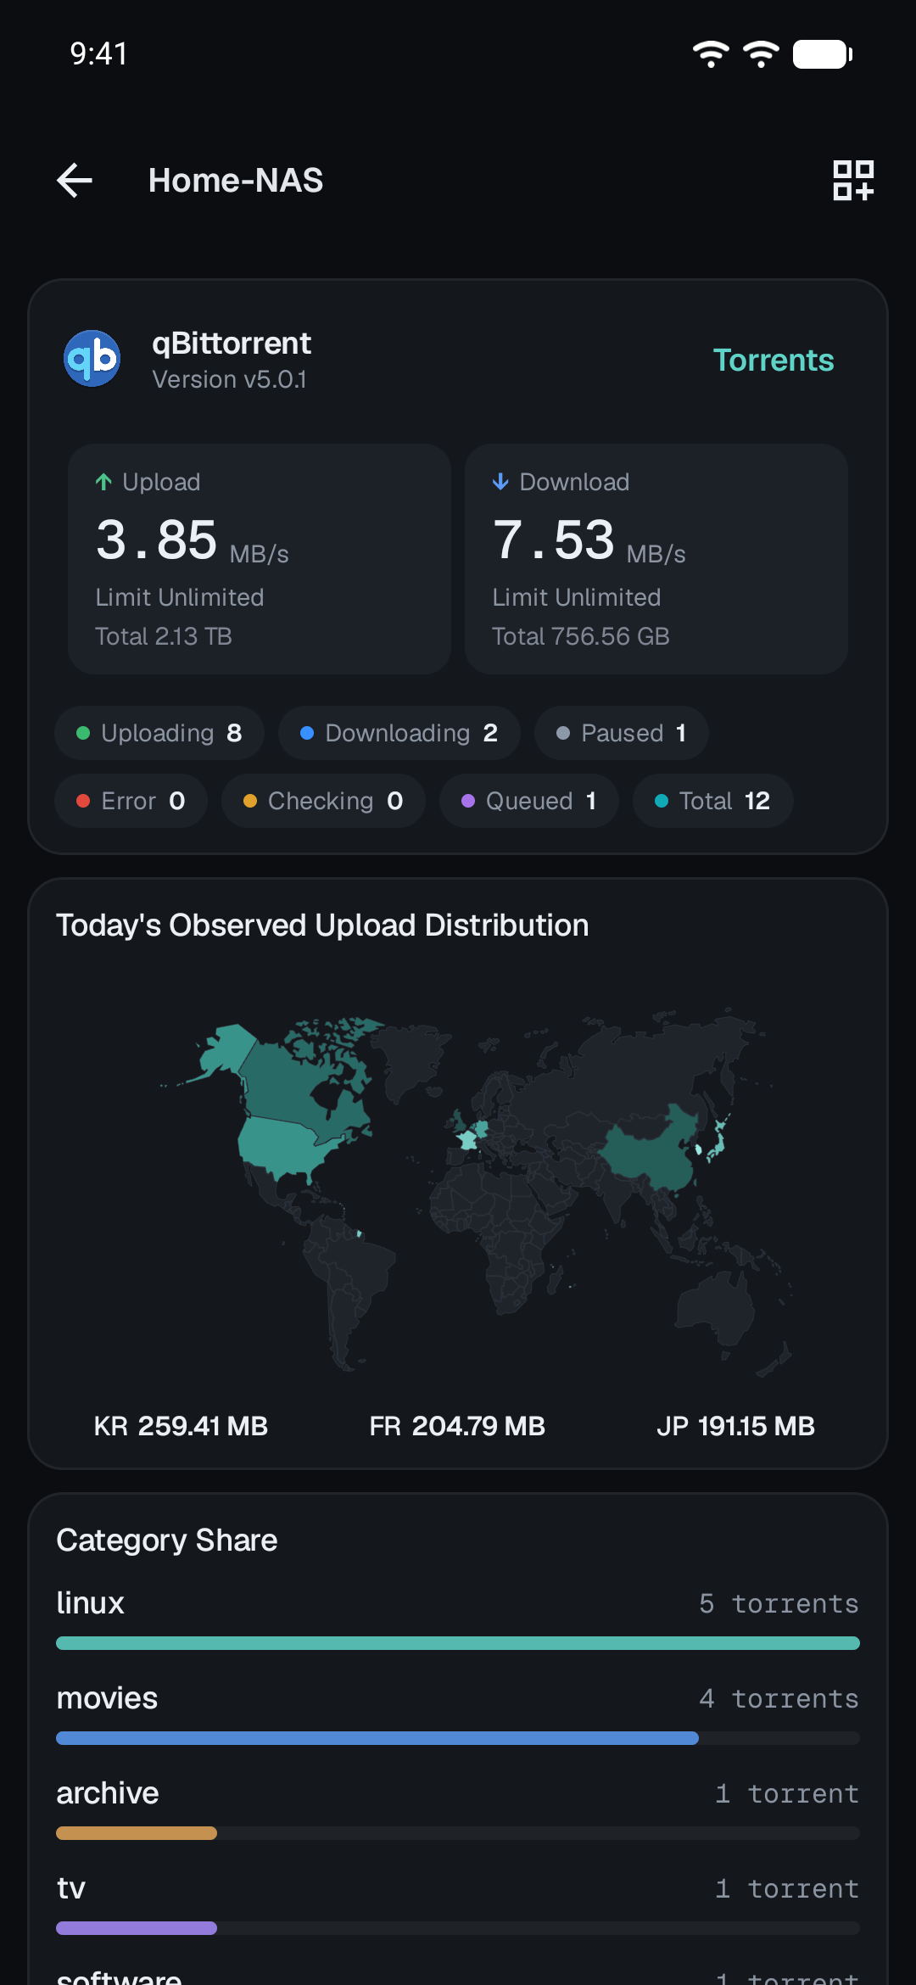The width and height of the screenshot is (916, 1985).
Task: Select the Uploading 8 status chip
Action: (x=159, y=733)
